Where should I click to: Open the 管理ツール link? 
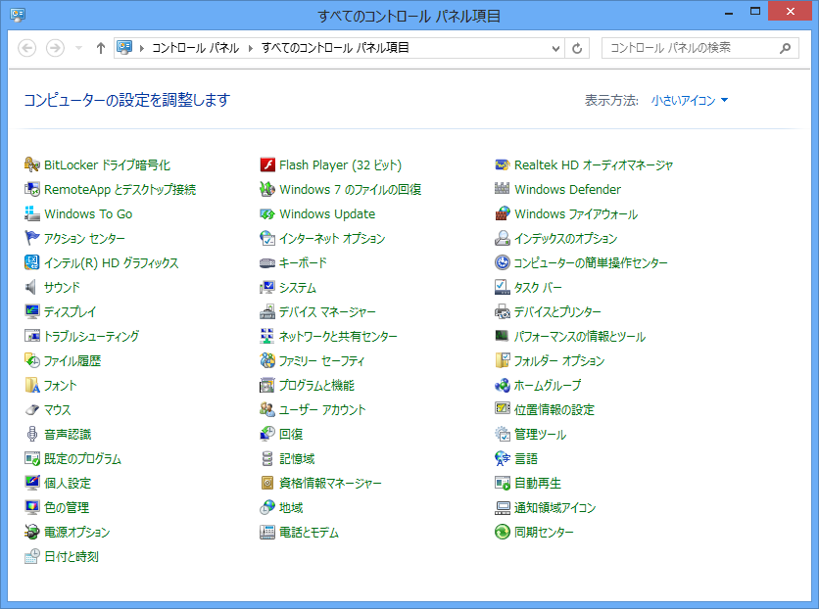tap(541, 434)
